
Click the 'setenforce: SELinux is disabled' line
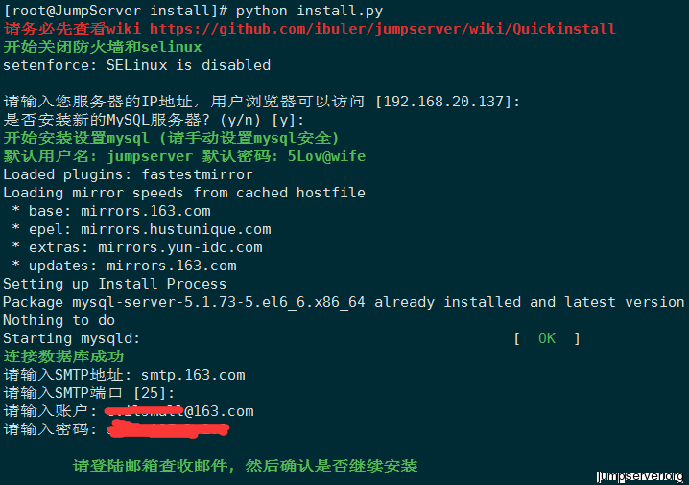coord(136,65)
